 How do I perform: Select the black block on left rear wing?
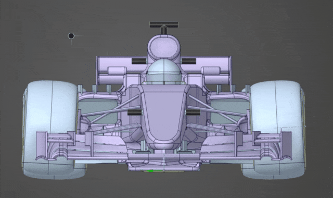(x=139, y=61)
